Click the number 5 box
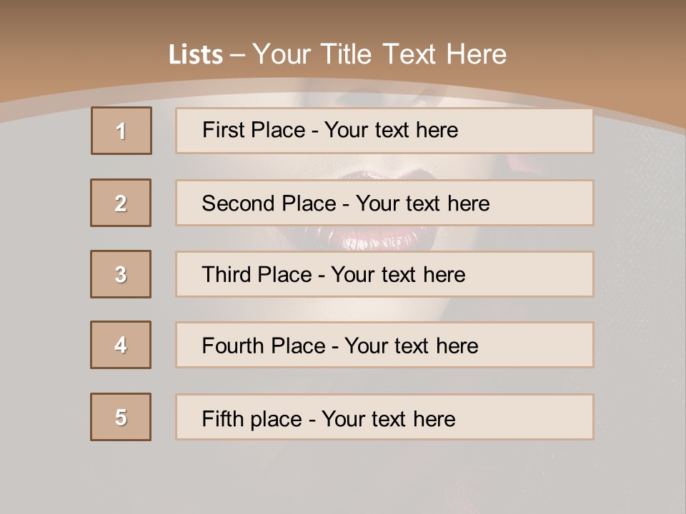This screenshot has height=514, width=686. coord(121,417)
